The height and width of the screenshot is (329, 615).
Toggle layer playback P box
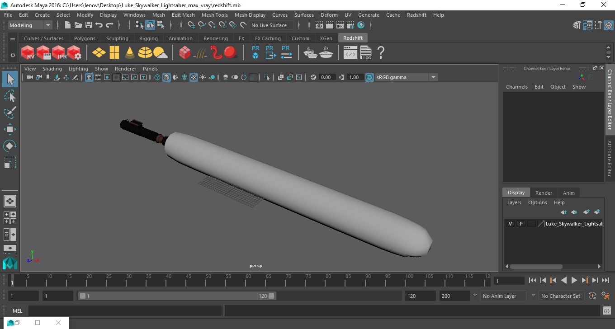click(521, 224)
